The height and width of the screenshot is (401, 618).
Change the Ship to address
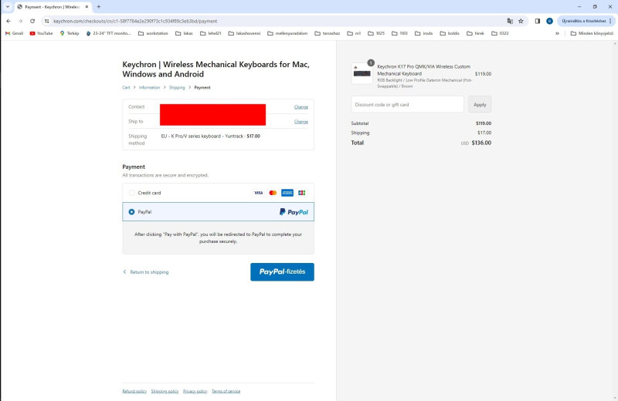pyautogui.click(x=301, y=122)
